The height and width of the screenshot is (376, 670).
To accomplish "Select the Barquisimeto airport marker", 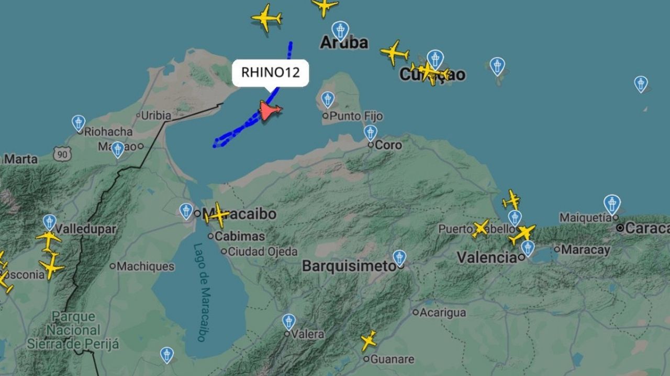I will pos(399,258).
